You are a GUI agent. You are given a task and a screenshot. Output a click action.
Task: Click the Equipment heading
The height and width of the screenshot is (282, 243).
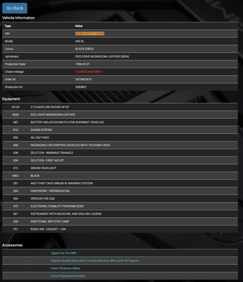coord(11,99)
